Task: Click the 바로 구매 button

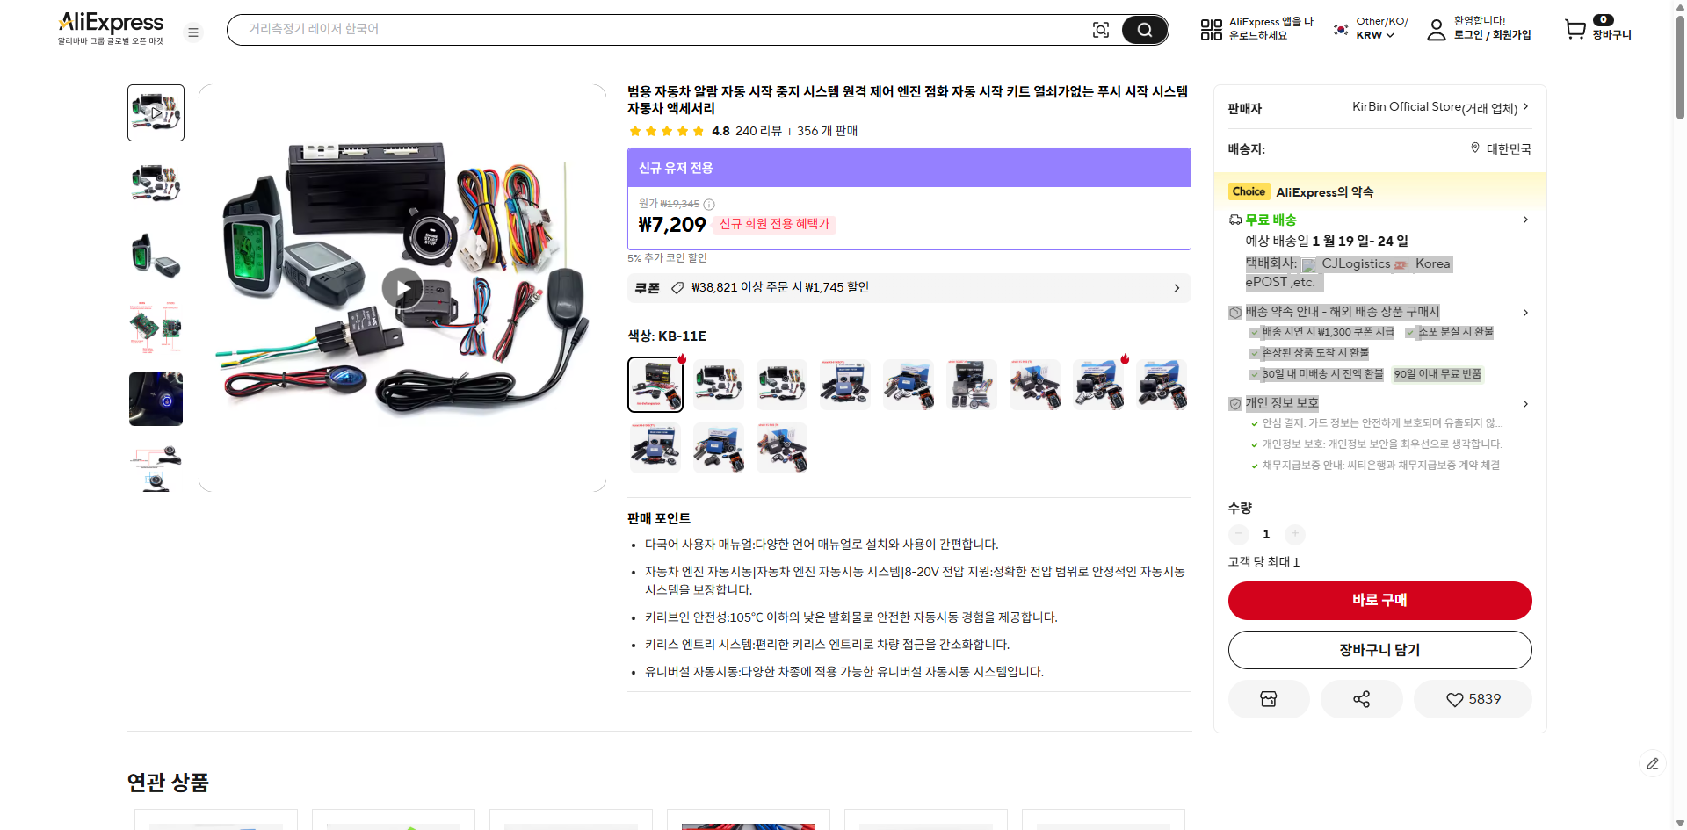Action: 1379,600
